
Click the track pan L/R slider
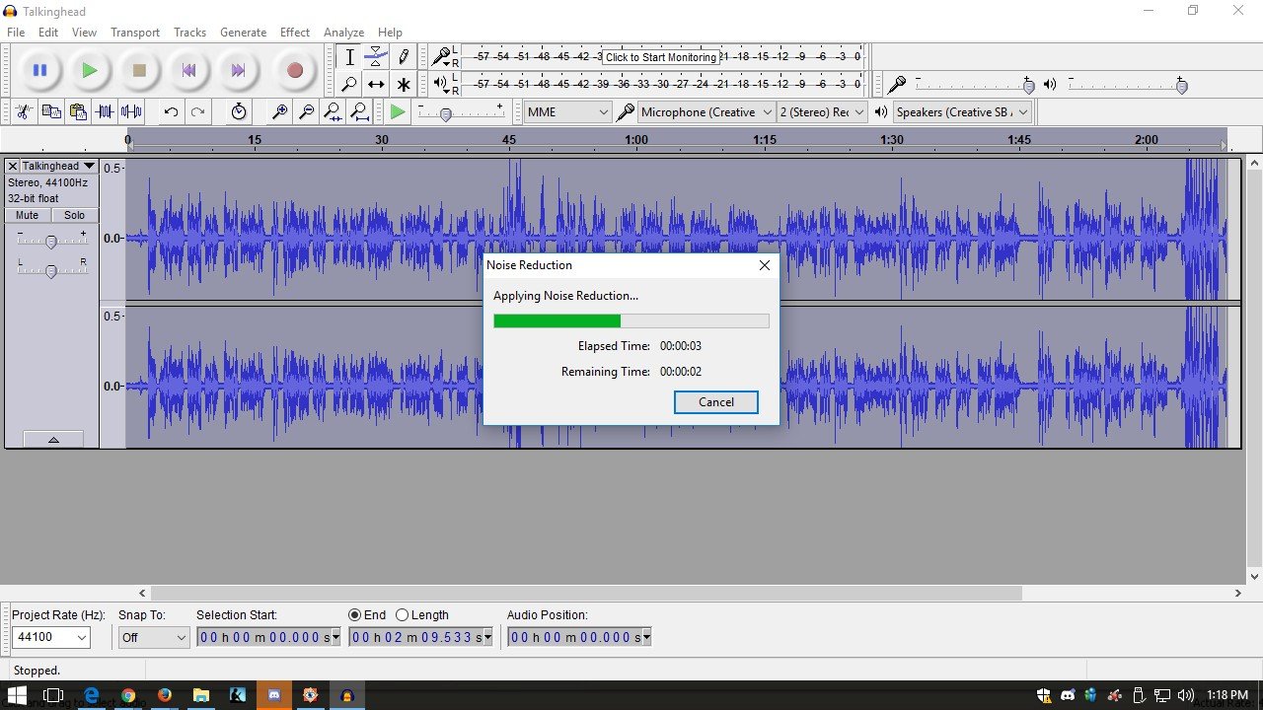click(51, 269)
